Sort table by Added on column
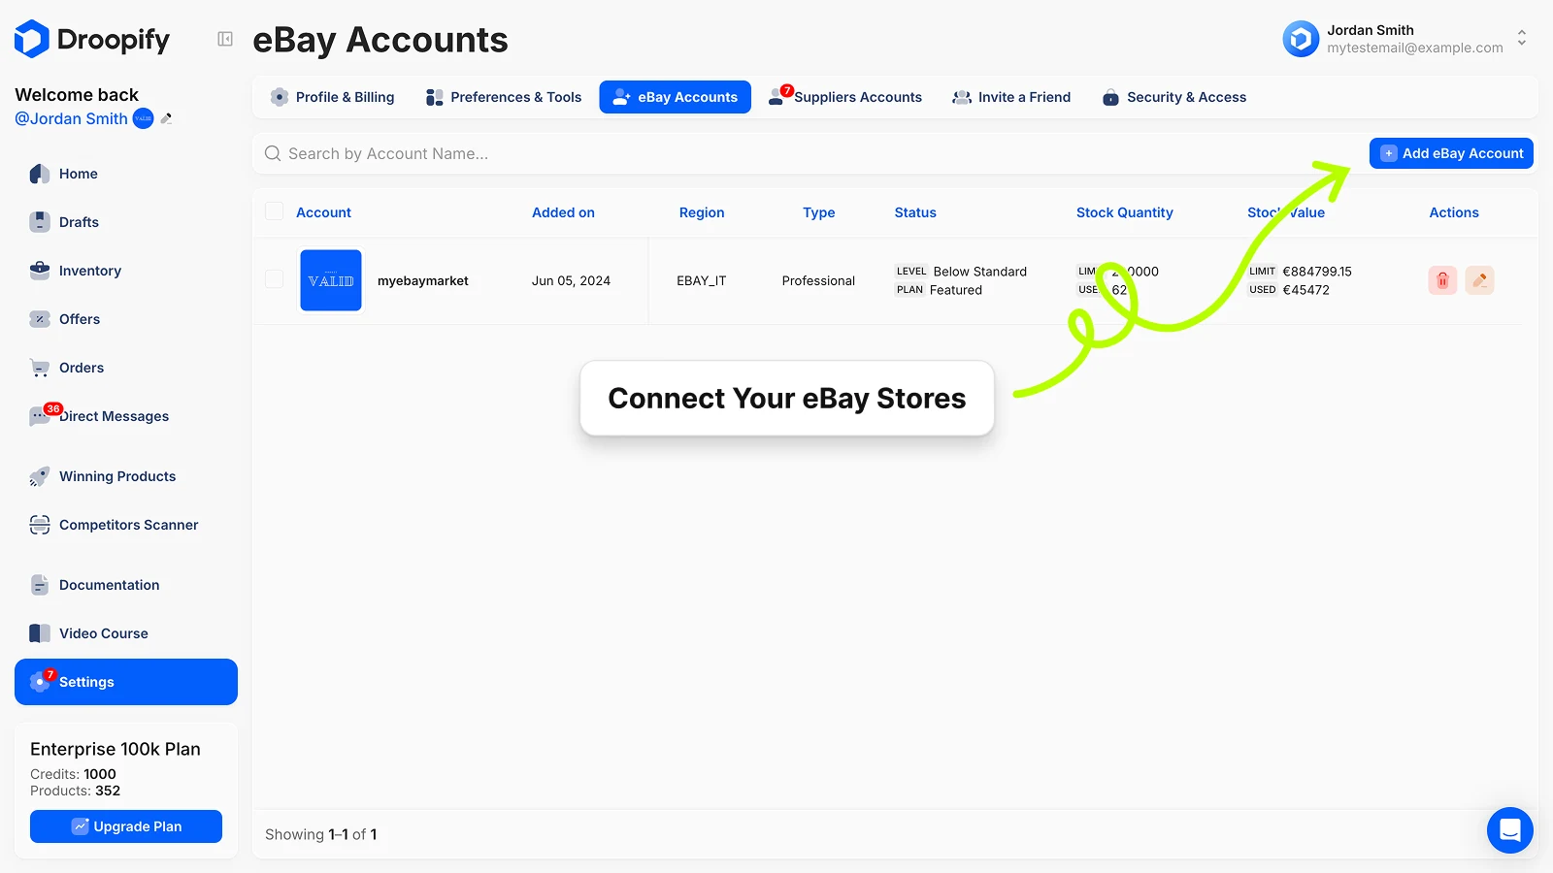 pyautogui.click(x=563, y=212)
